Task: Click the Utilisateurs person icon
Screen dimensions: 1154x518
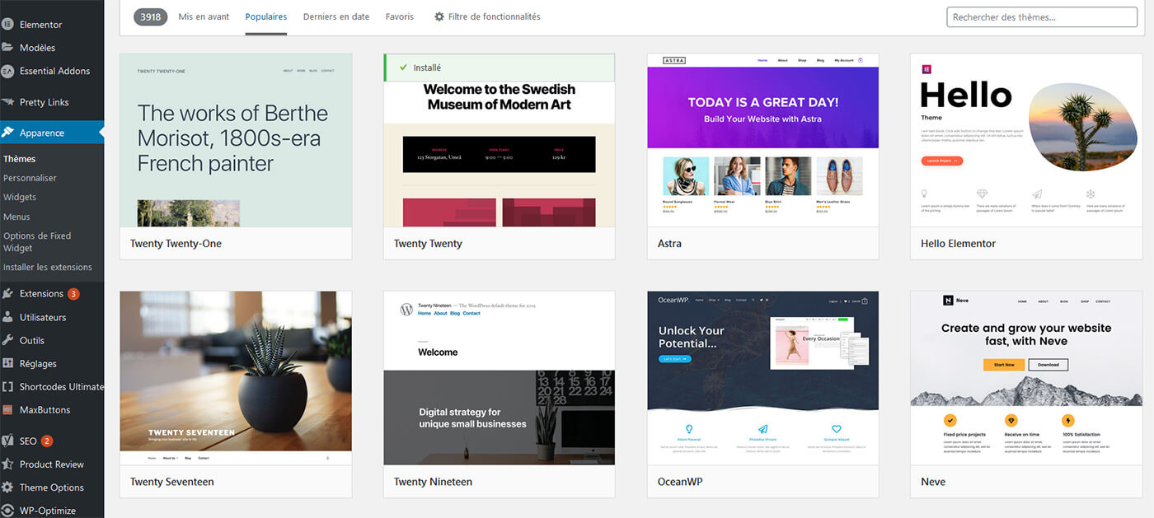Action: [7, 317]
